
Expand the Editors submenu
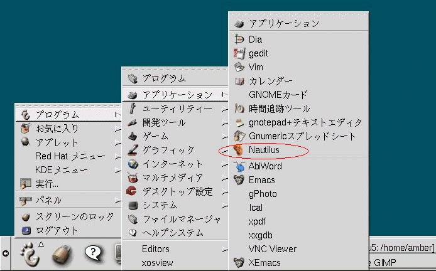pos(175,249)
